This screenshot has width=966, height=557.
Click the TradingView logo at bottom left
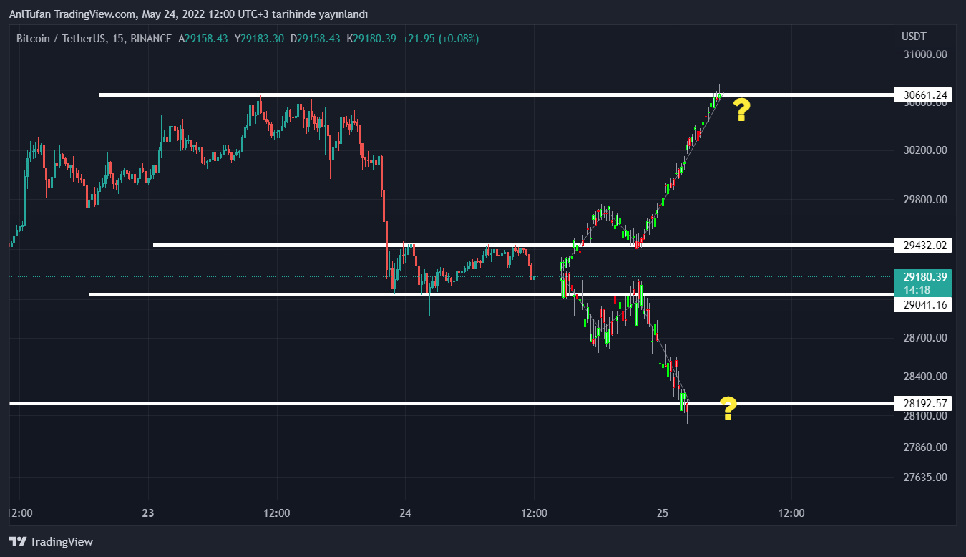[51, 542]
